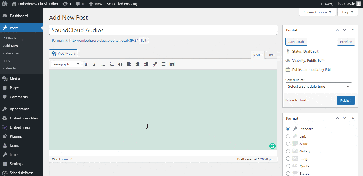Open the Paragraph format dropdown
363x176 pixels.
66,64
